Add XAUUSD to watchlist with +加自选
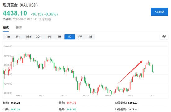The image size is (171, 112). pyautogui.click(x=159, y=12)
